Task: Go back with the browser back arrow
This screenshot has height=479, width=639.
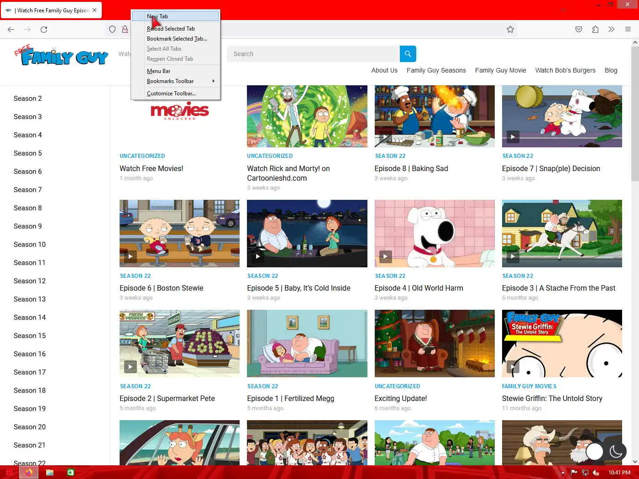Action: tap(11, 29)
